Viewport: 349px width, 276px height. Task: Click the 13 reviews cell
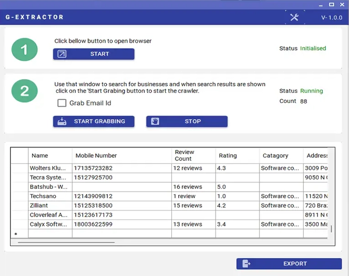coord(193,224)
